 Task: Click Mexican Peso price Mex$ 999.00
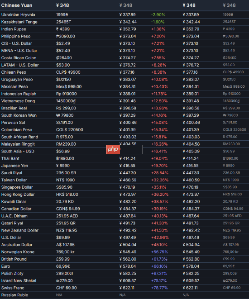[69, 86]
